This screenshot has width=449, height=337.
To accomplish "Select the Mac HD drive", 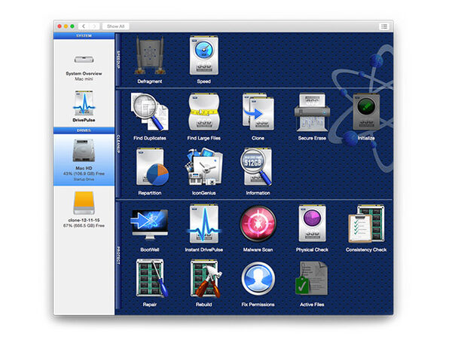I will coord(84,160).
